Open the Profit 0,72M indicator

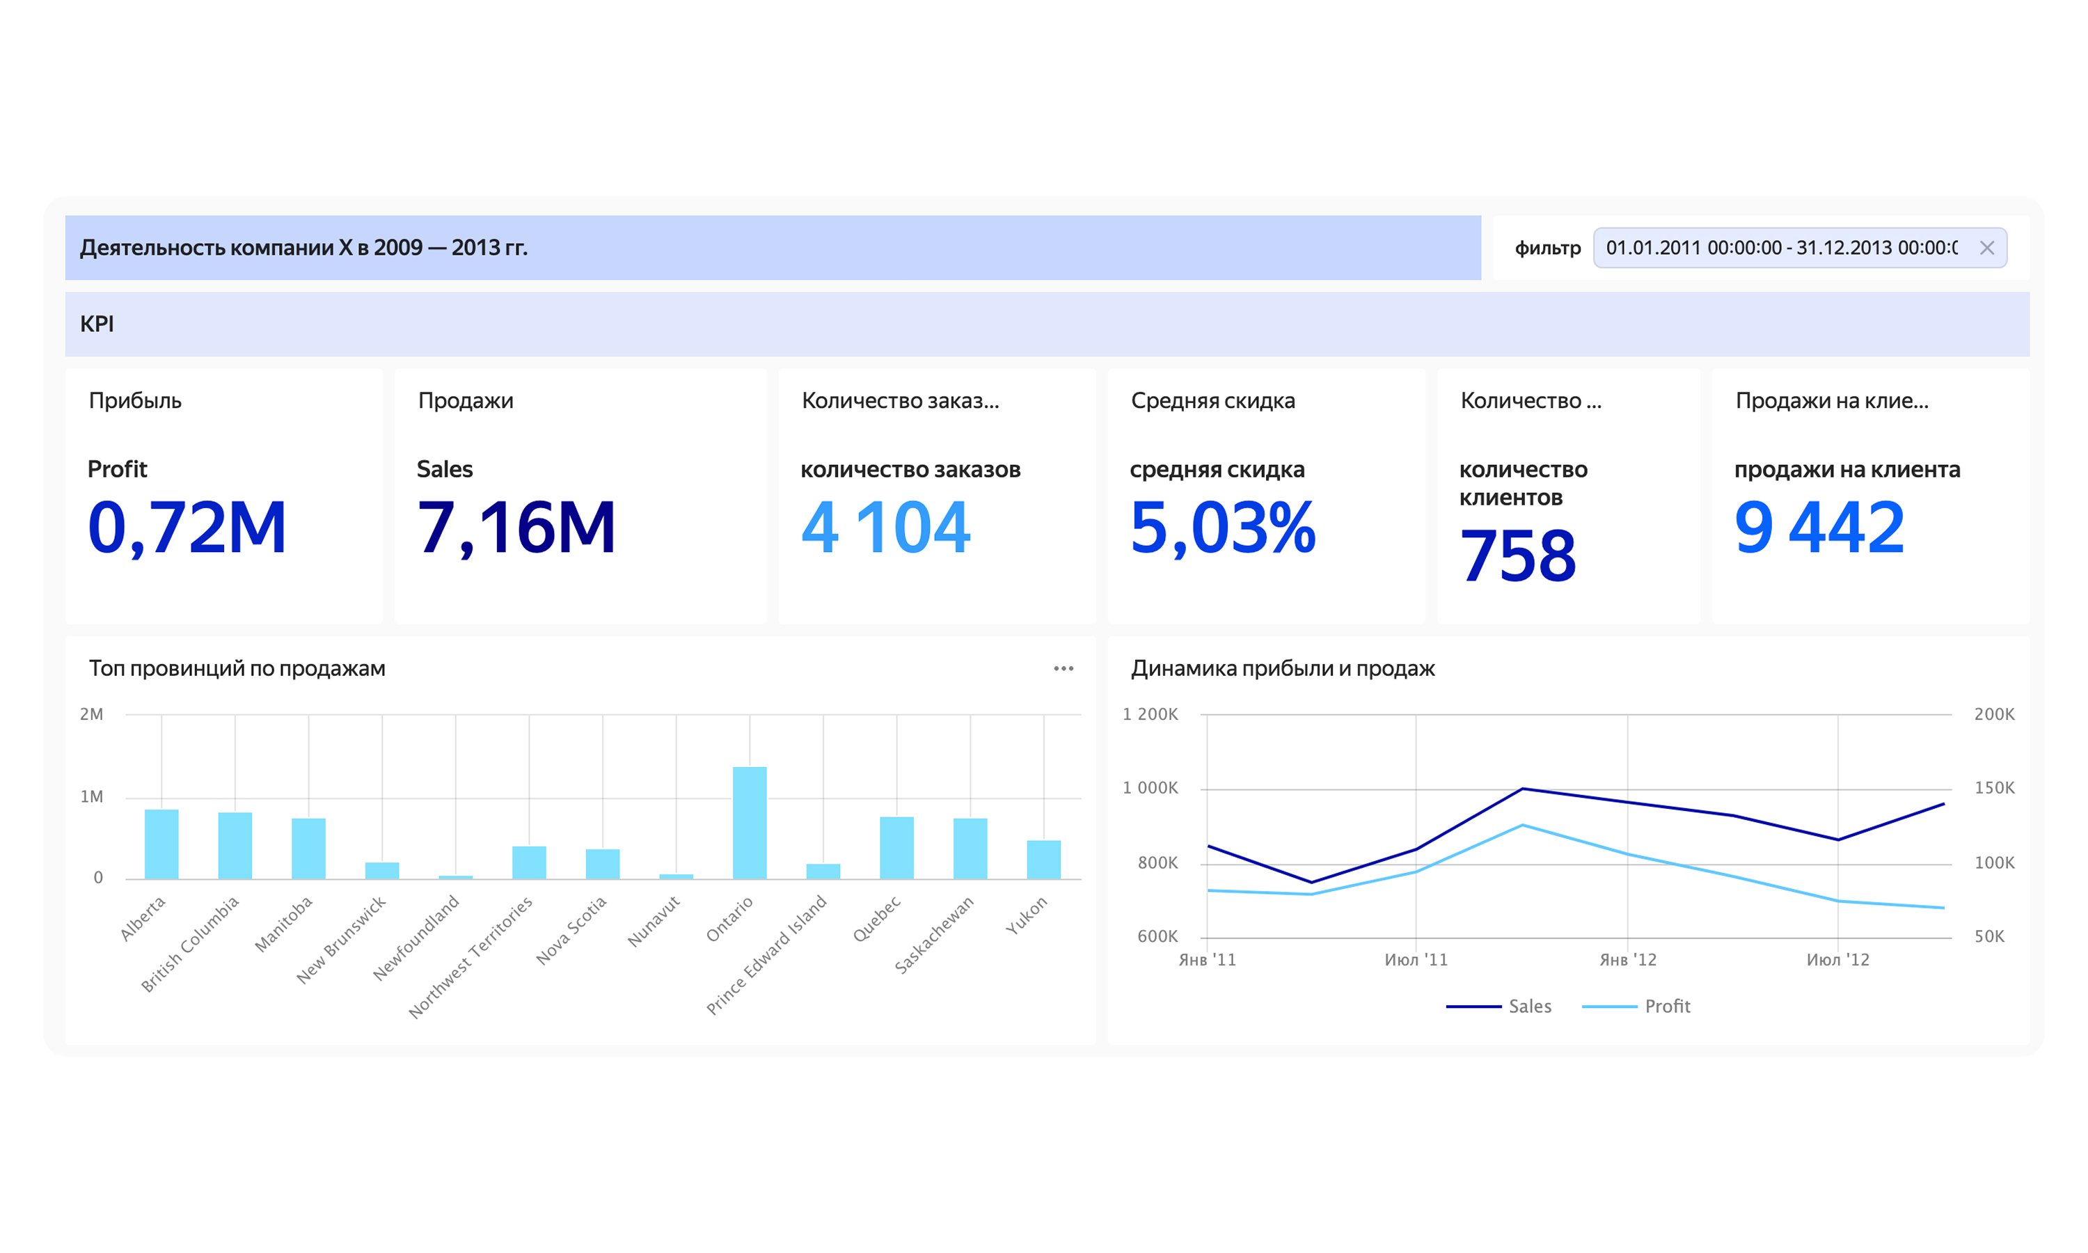pos(187,527)
